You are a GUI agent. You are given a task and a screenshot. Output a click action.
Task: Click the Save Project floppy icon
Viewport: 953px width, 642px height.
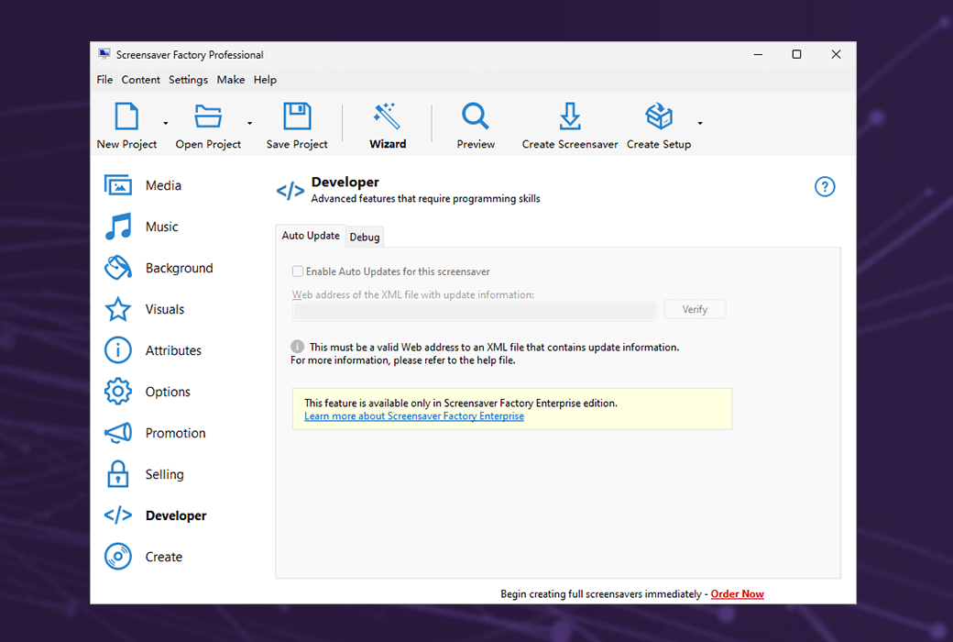tap(297, 116)
